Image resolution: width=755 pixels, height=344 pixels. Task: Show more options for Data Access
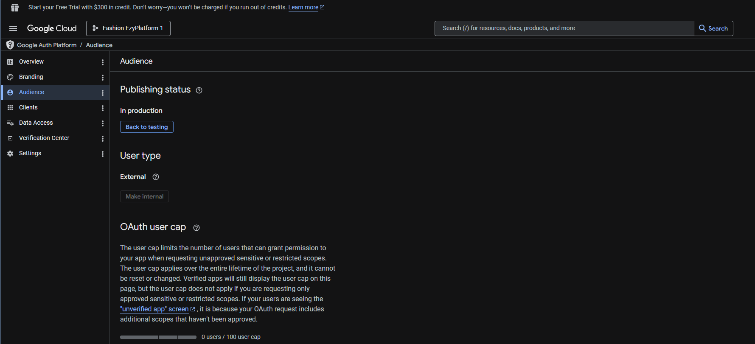click(103, 123)
